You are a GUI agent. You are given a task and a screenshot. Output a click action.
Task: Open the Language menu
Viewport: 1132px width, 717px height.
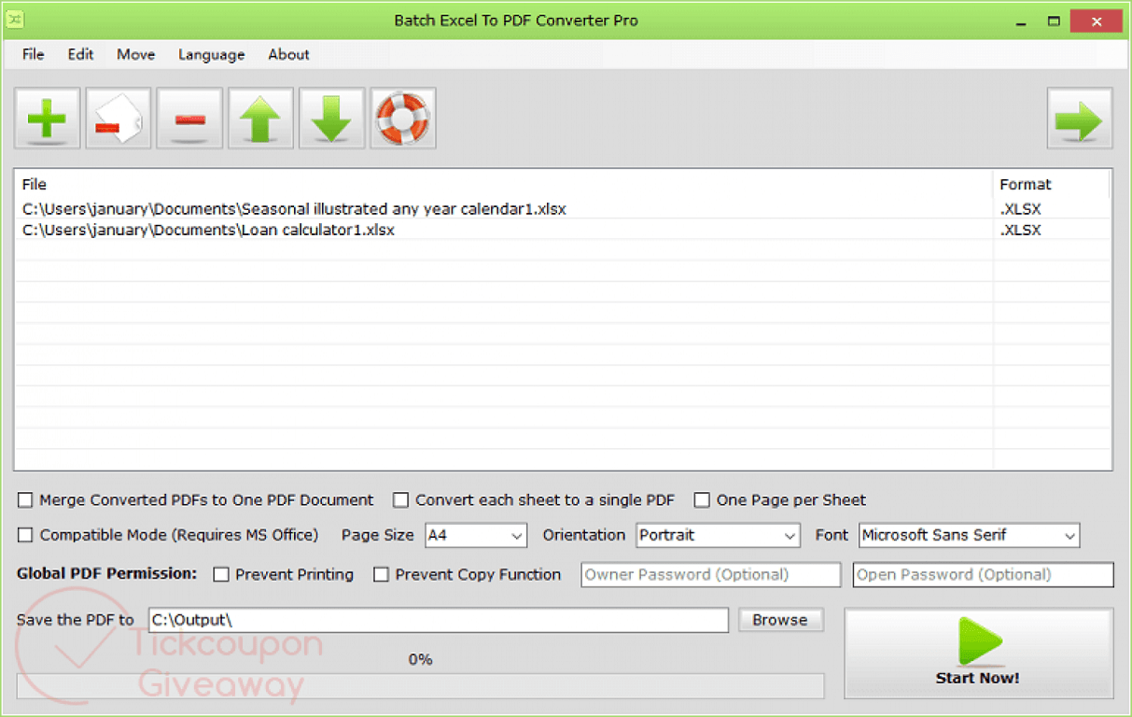tap(210, 54)
